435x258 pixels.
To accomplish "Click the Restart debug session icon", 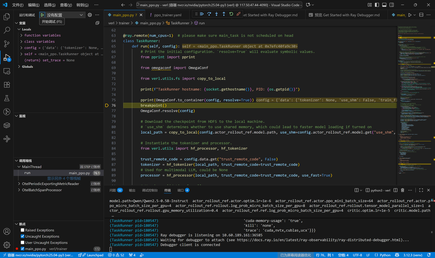I will click(x=231, y=14).
